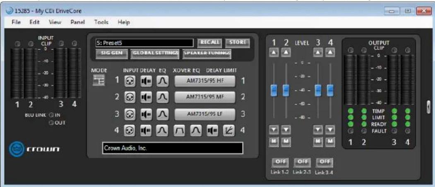Open channel 4 LIMIT limiter icon

tap(228, 130)
